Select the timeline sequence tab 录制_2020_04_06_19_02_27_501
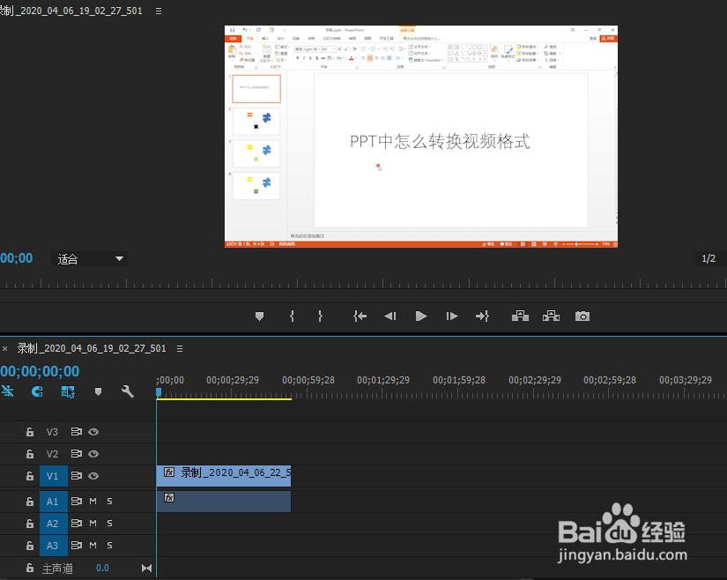 tap(92, 348)
